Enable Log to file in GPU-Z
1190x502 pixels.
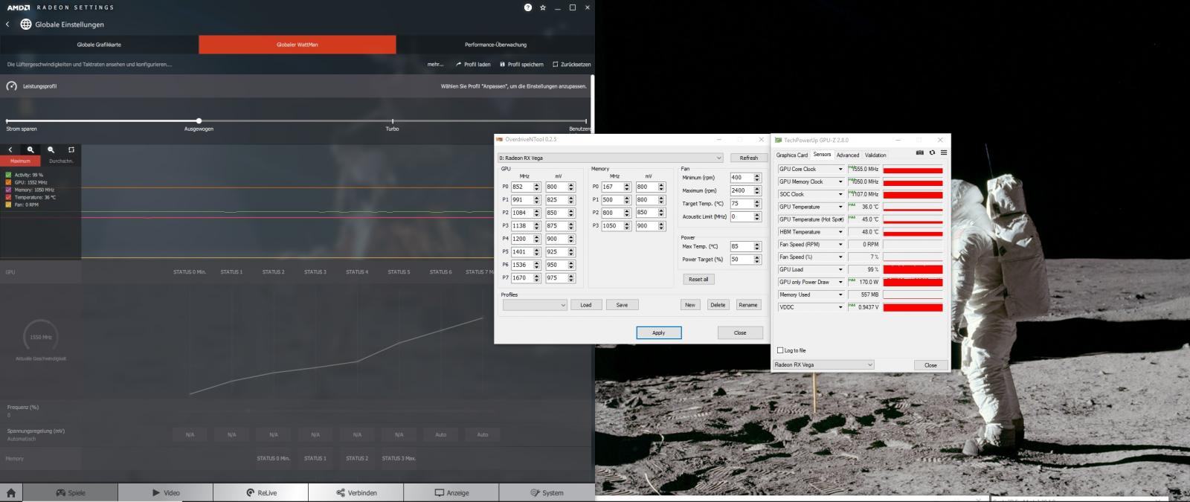(x=780, y=350)
